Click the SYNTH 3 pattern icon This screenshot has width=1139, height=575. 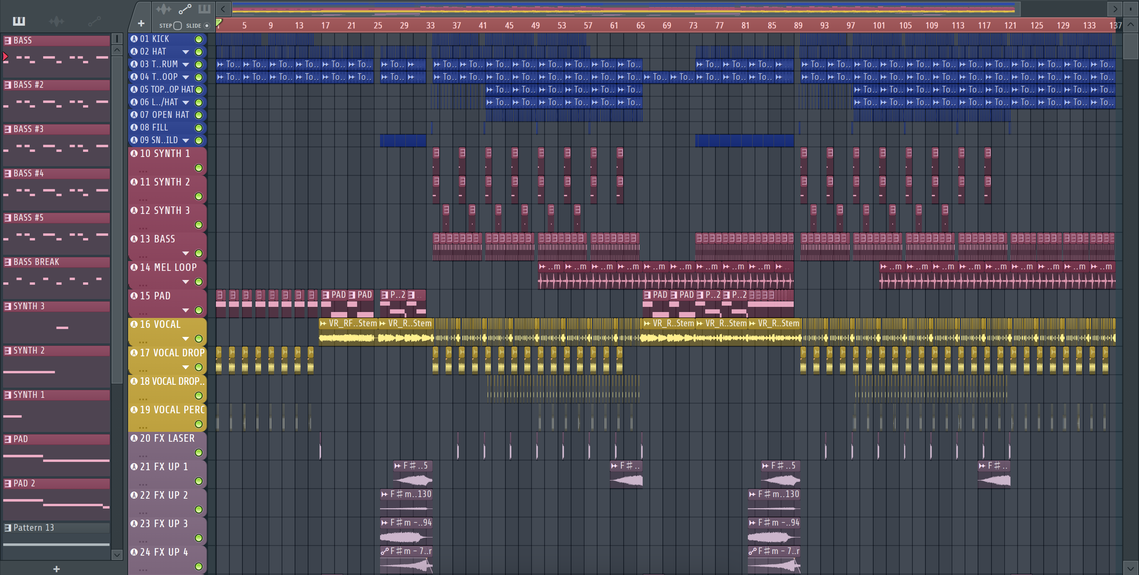pyautogui.click(x=8, y=306)
